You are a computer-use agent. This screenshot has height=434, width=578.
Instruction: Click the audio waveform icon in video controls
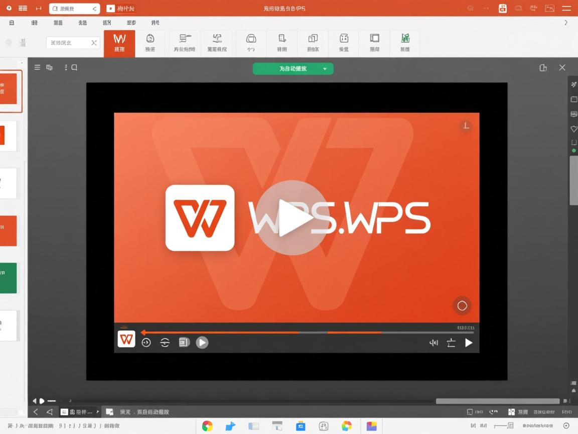click(434, 343)
